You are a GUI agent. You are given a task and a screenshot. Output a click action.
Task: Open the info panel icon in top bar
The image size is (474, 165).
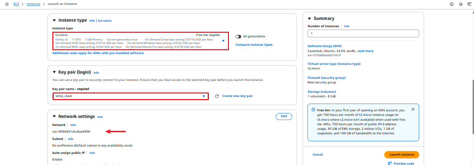click(451, 4)
